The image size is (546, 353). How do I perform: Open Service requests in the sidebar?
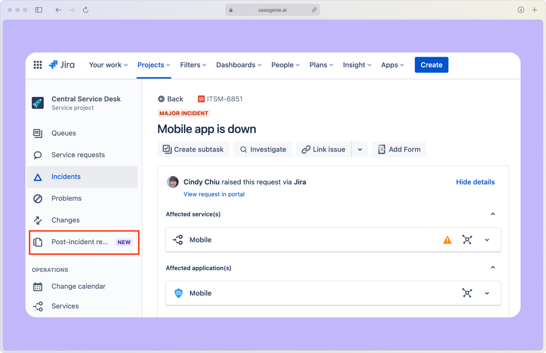pyautogui.click(x=82, y=155)
